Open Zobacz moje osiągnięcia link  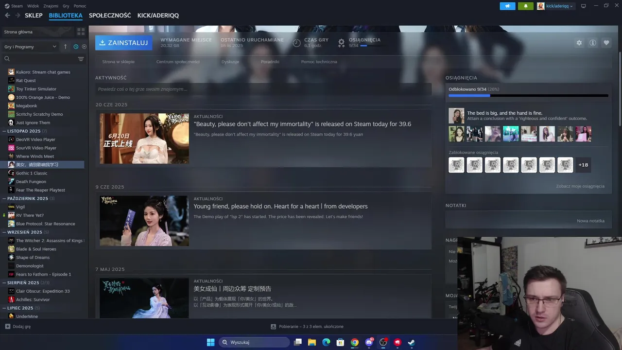coord(580,186)
